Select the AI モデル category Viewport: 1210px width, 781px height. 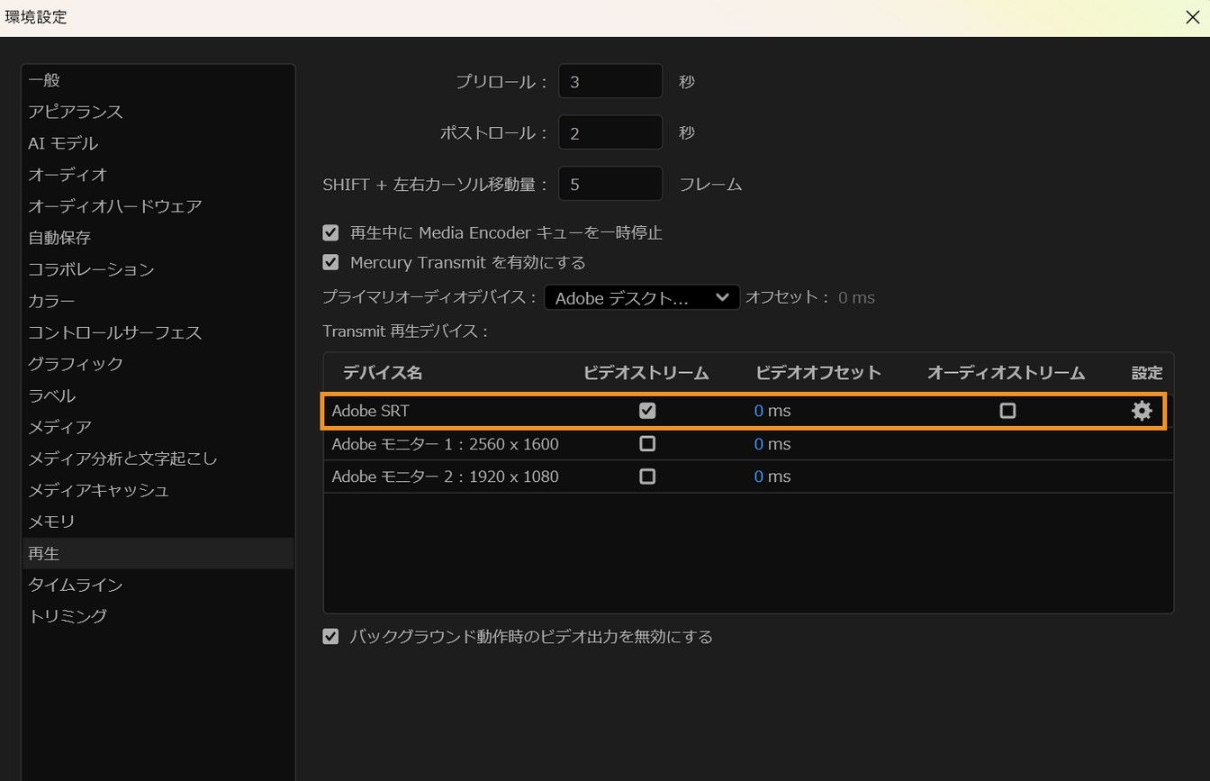pyautogui.click(x=62, y=142)
